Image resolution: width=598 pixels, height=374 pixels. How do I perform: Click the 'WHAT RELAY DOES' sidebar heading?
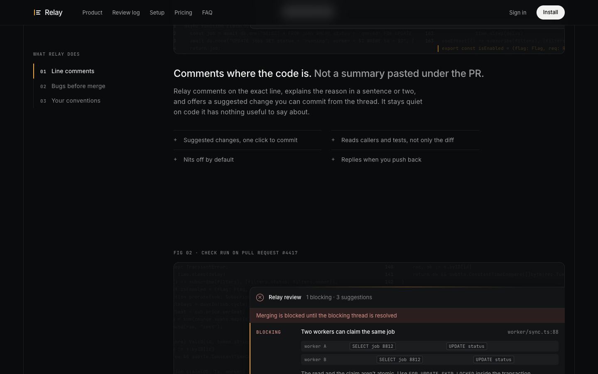[56, 54]
